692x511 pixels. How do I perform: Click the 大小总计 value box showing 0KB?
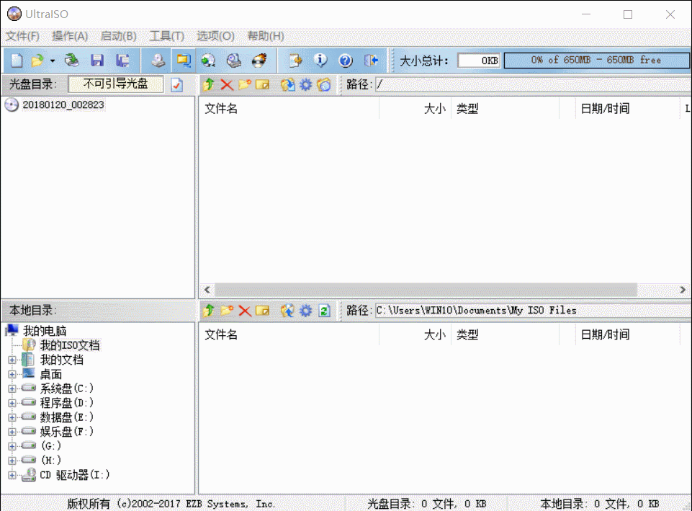tap(479, 61)
